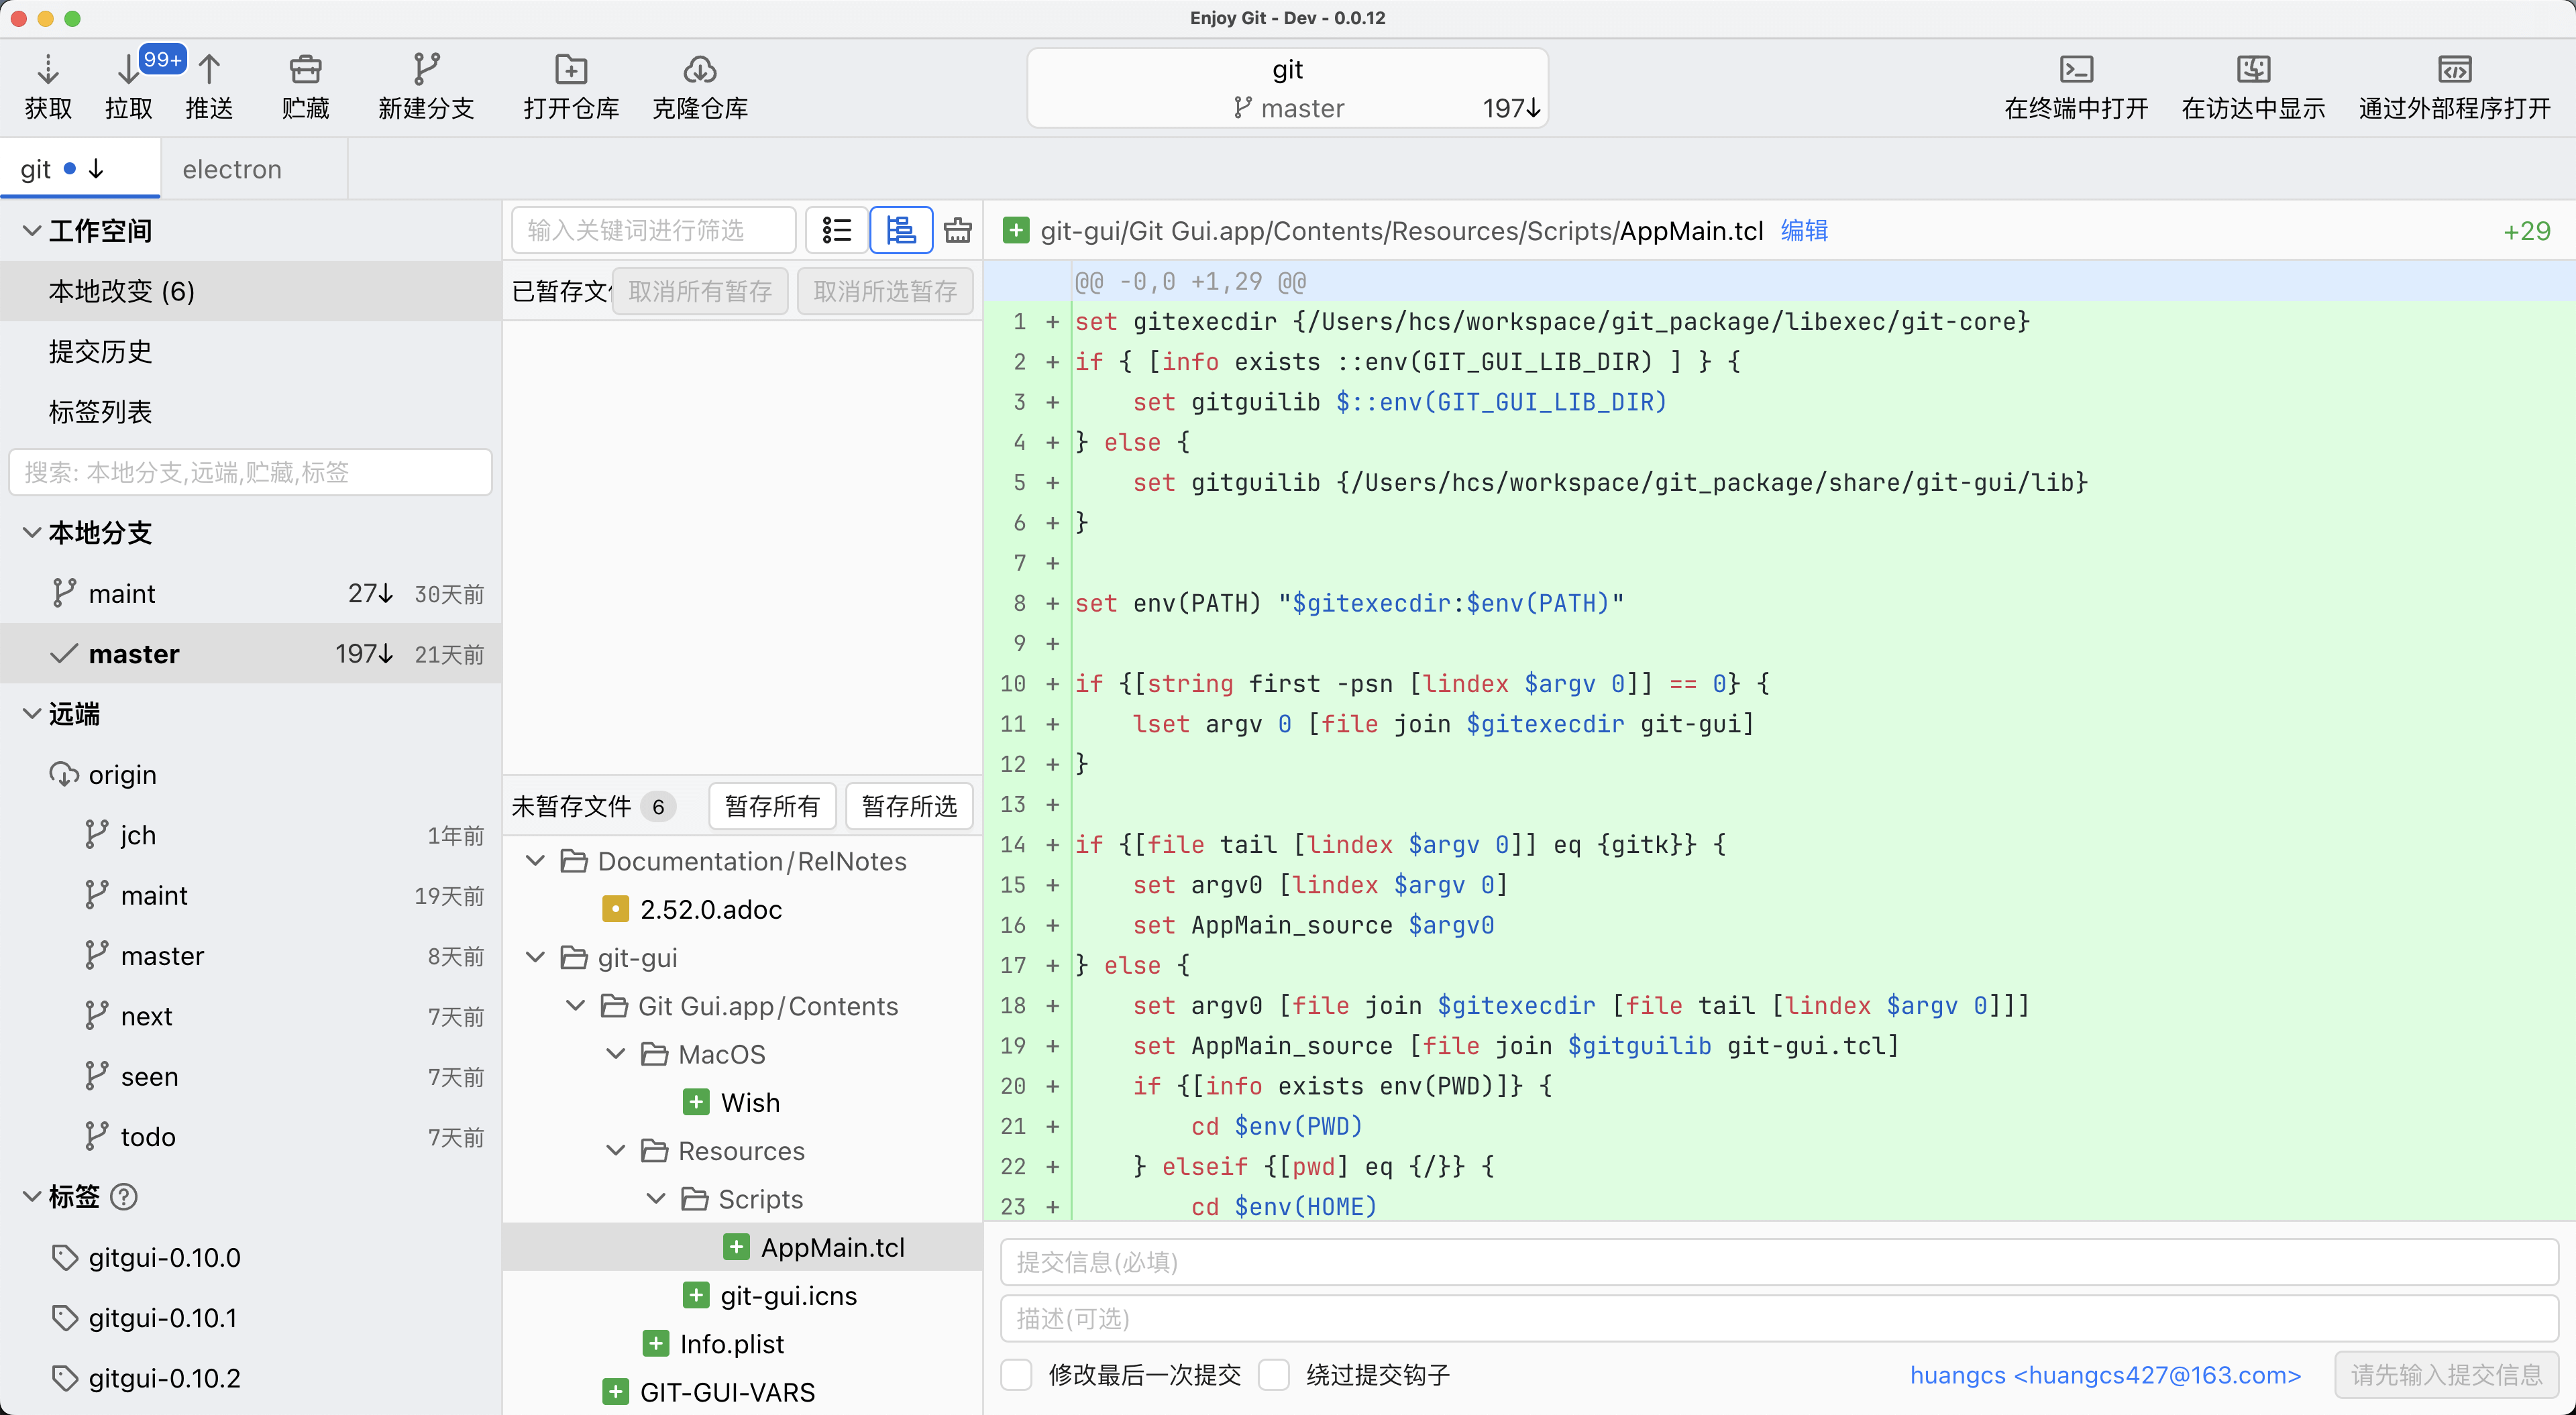Switch to the electron tab

(x=231, y=168)
